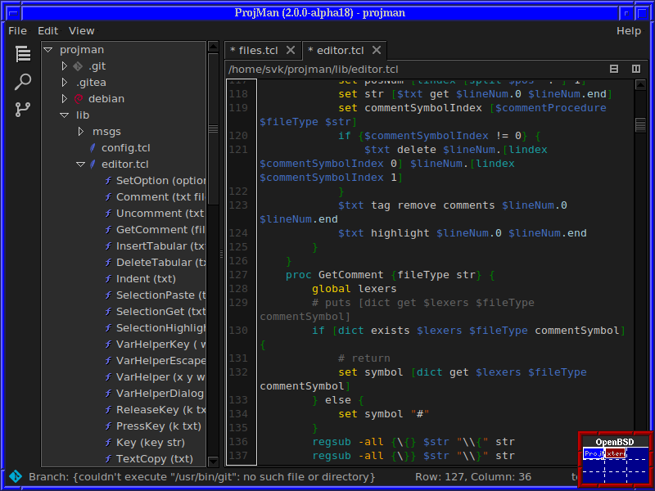The image size is (655, 491).
Task: Expand the .gitea folder
Action: (x=65, y=82)
